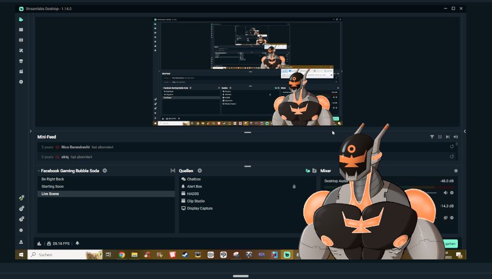Pause the Mini-Feed alert queue
This screenshot has width=492, height=279.
[440, 137]
